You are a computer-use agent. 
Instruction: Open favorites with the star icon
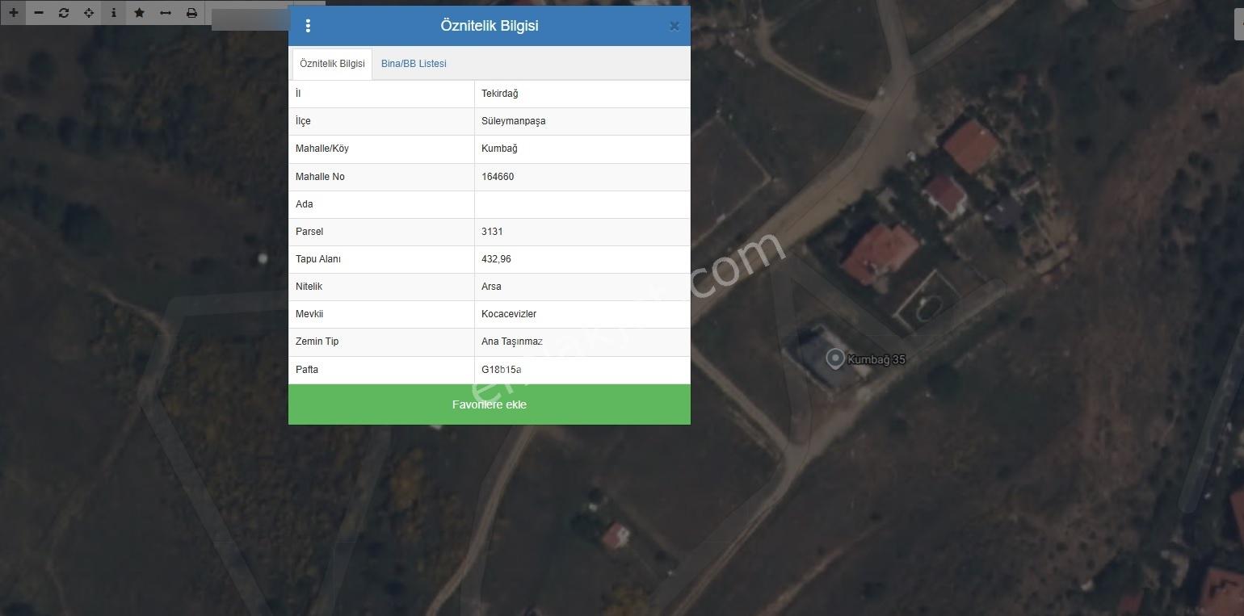140,13
